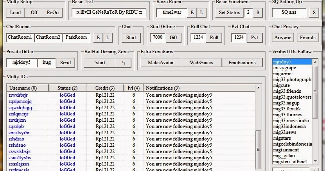Click the Pvt Chat number field
This screenshot has height=171, width=325.
click(x=239, y=37)
